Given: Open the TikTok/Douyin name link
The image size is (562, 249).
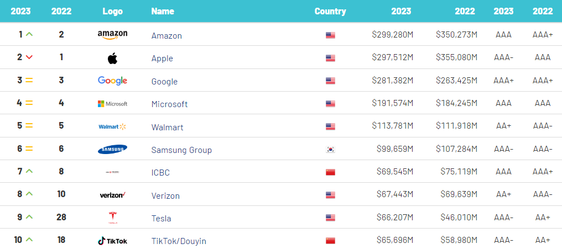Looking at the screenshot, I should pyautogui.click(x=179, y=241).
